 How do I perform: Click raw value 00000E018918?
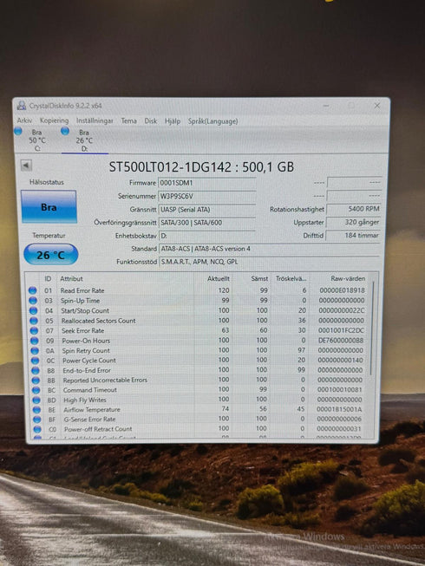coord(342,290)
